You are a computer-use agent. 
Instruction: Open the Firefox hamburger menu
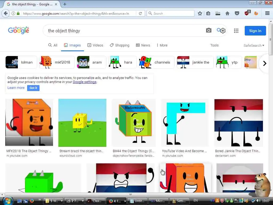tap(267, 13)
